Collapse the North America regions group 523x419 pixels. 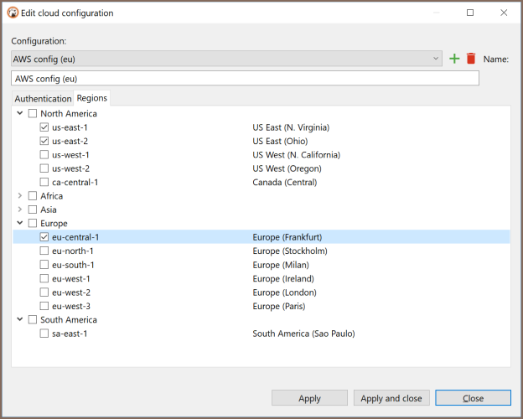pyautogui.click(x=19, y=114)
